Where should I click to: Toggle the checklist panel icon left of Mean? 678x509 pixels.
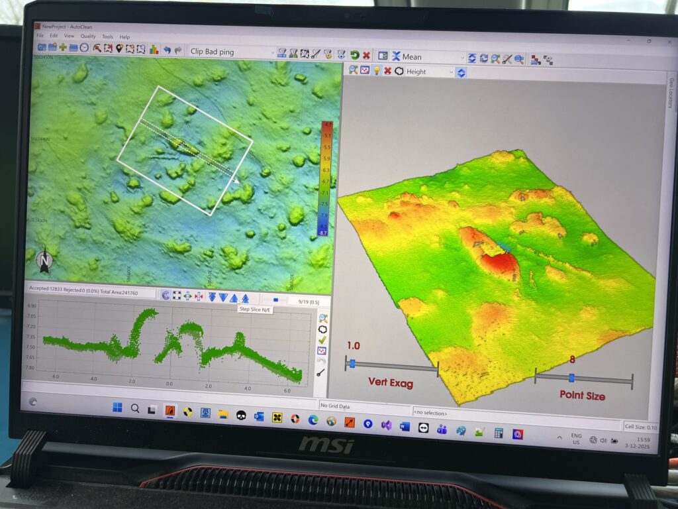click(x=383, y=56)
